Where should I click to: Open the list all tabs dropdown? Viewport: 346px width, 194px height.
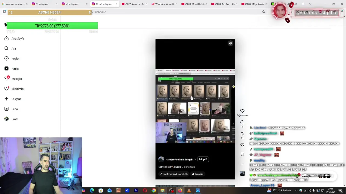click(x=310, y=4)
